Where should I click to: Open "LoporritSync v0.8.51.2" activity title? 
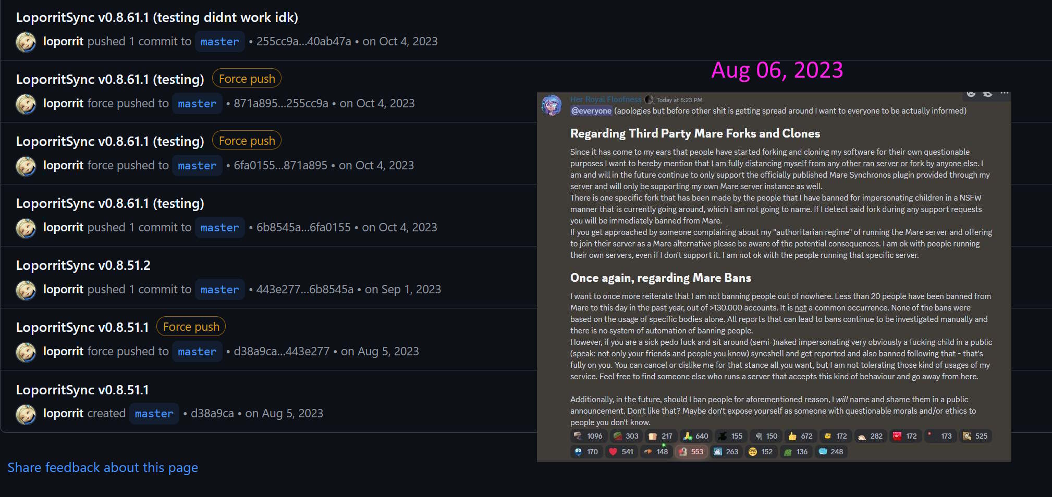(x=83, y=265)
